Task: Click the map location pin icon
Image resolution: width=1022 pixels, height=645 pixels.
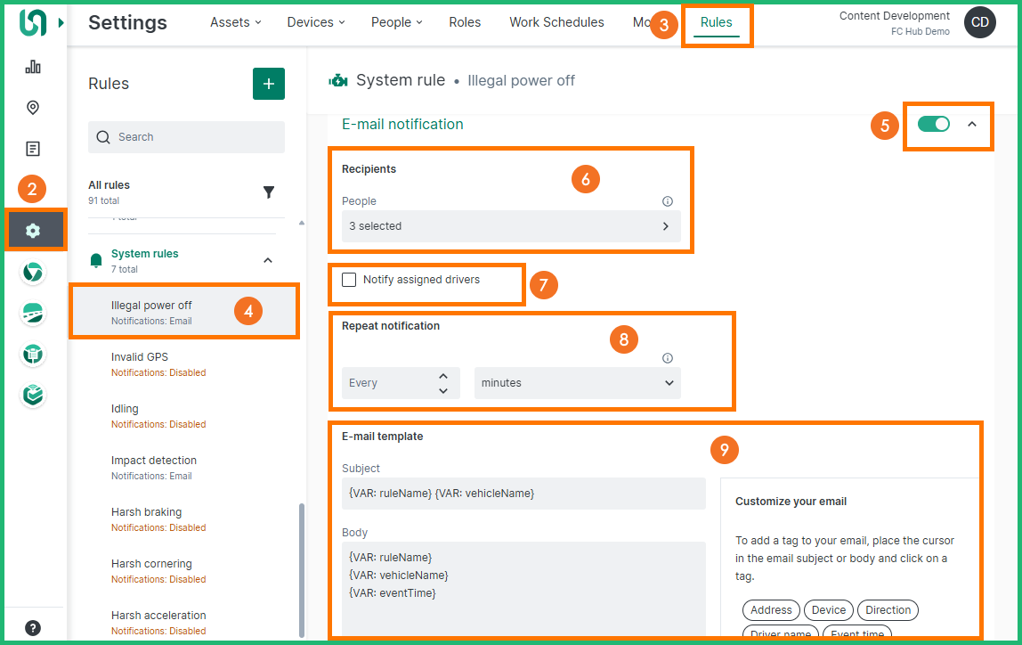Action: coord(33,108)
